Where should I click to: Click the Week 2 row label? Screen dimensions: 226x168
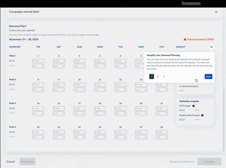point(12,80)
